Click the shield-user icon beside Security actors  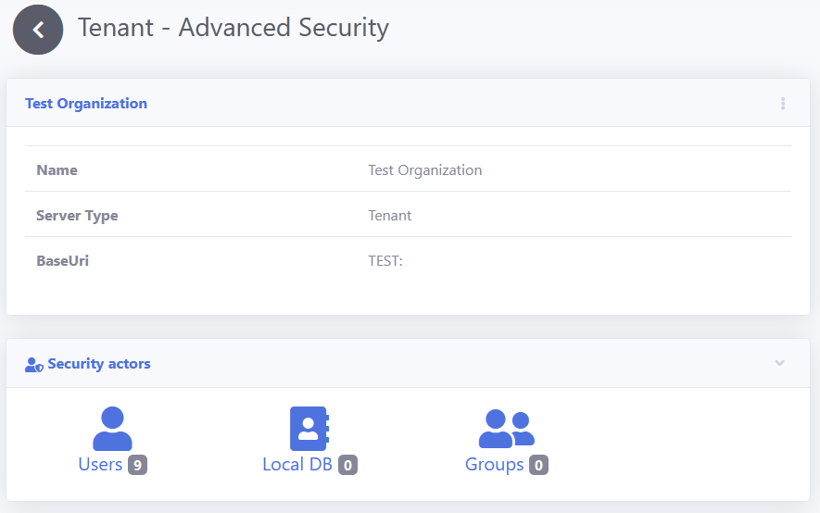coord(34,365)
